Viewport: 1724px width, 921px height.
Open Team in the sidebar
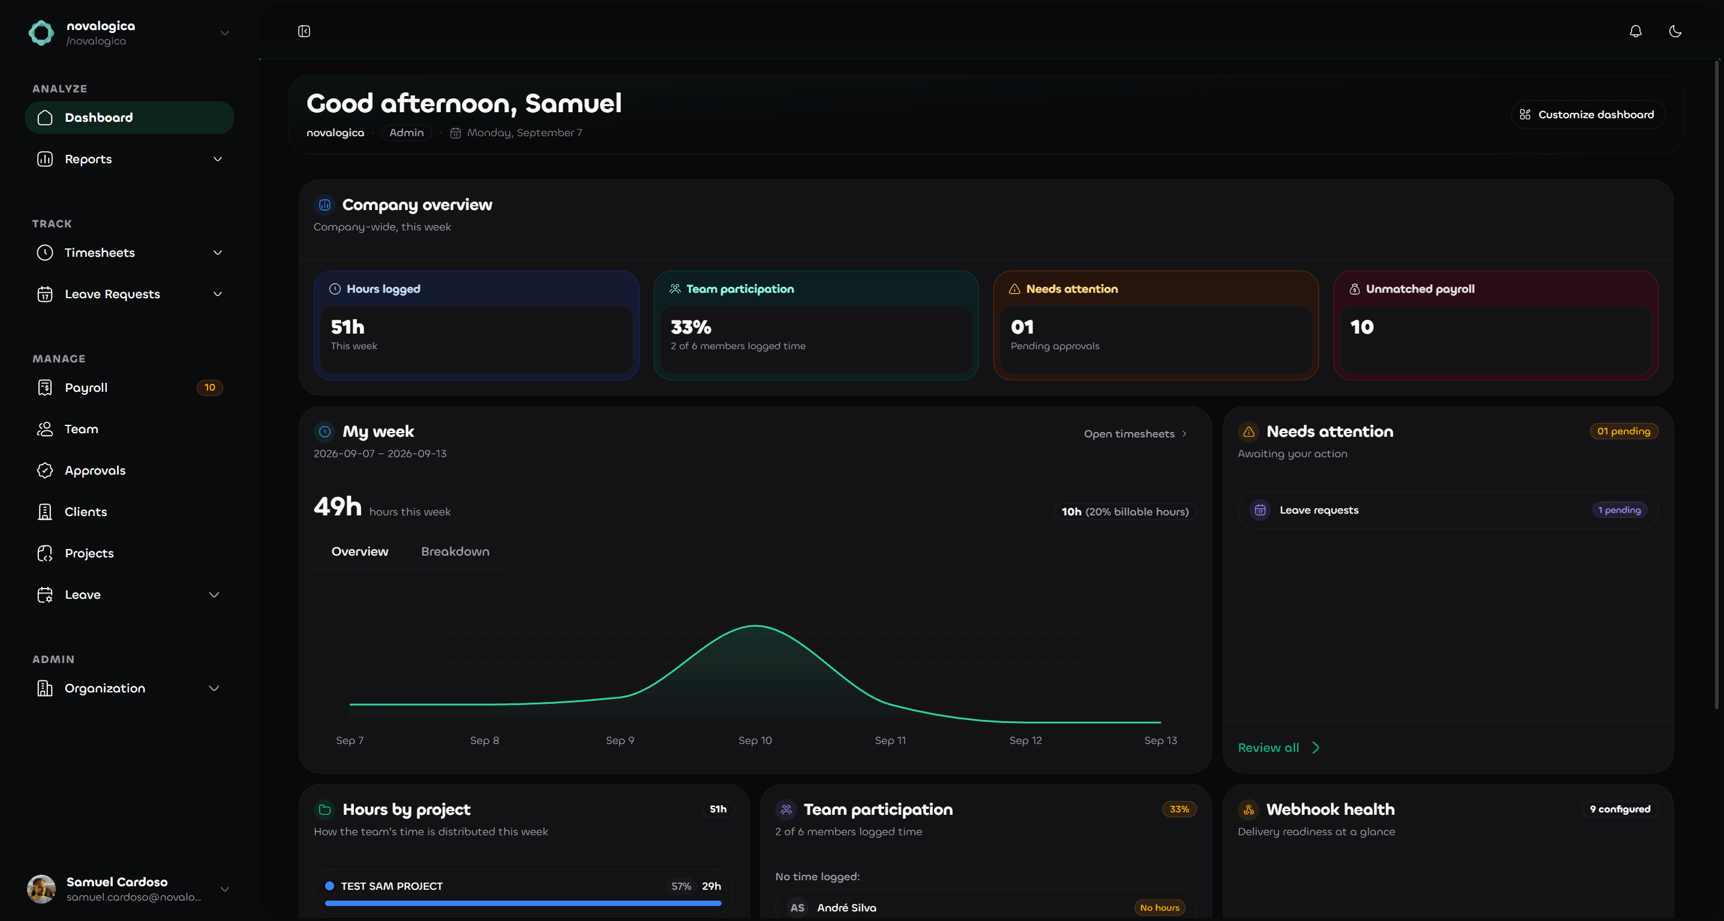tap(129, 430)
